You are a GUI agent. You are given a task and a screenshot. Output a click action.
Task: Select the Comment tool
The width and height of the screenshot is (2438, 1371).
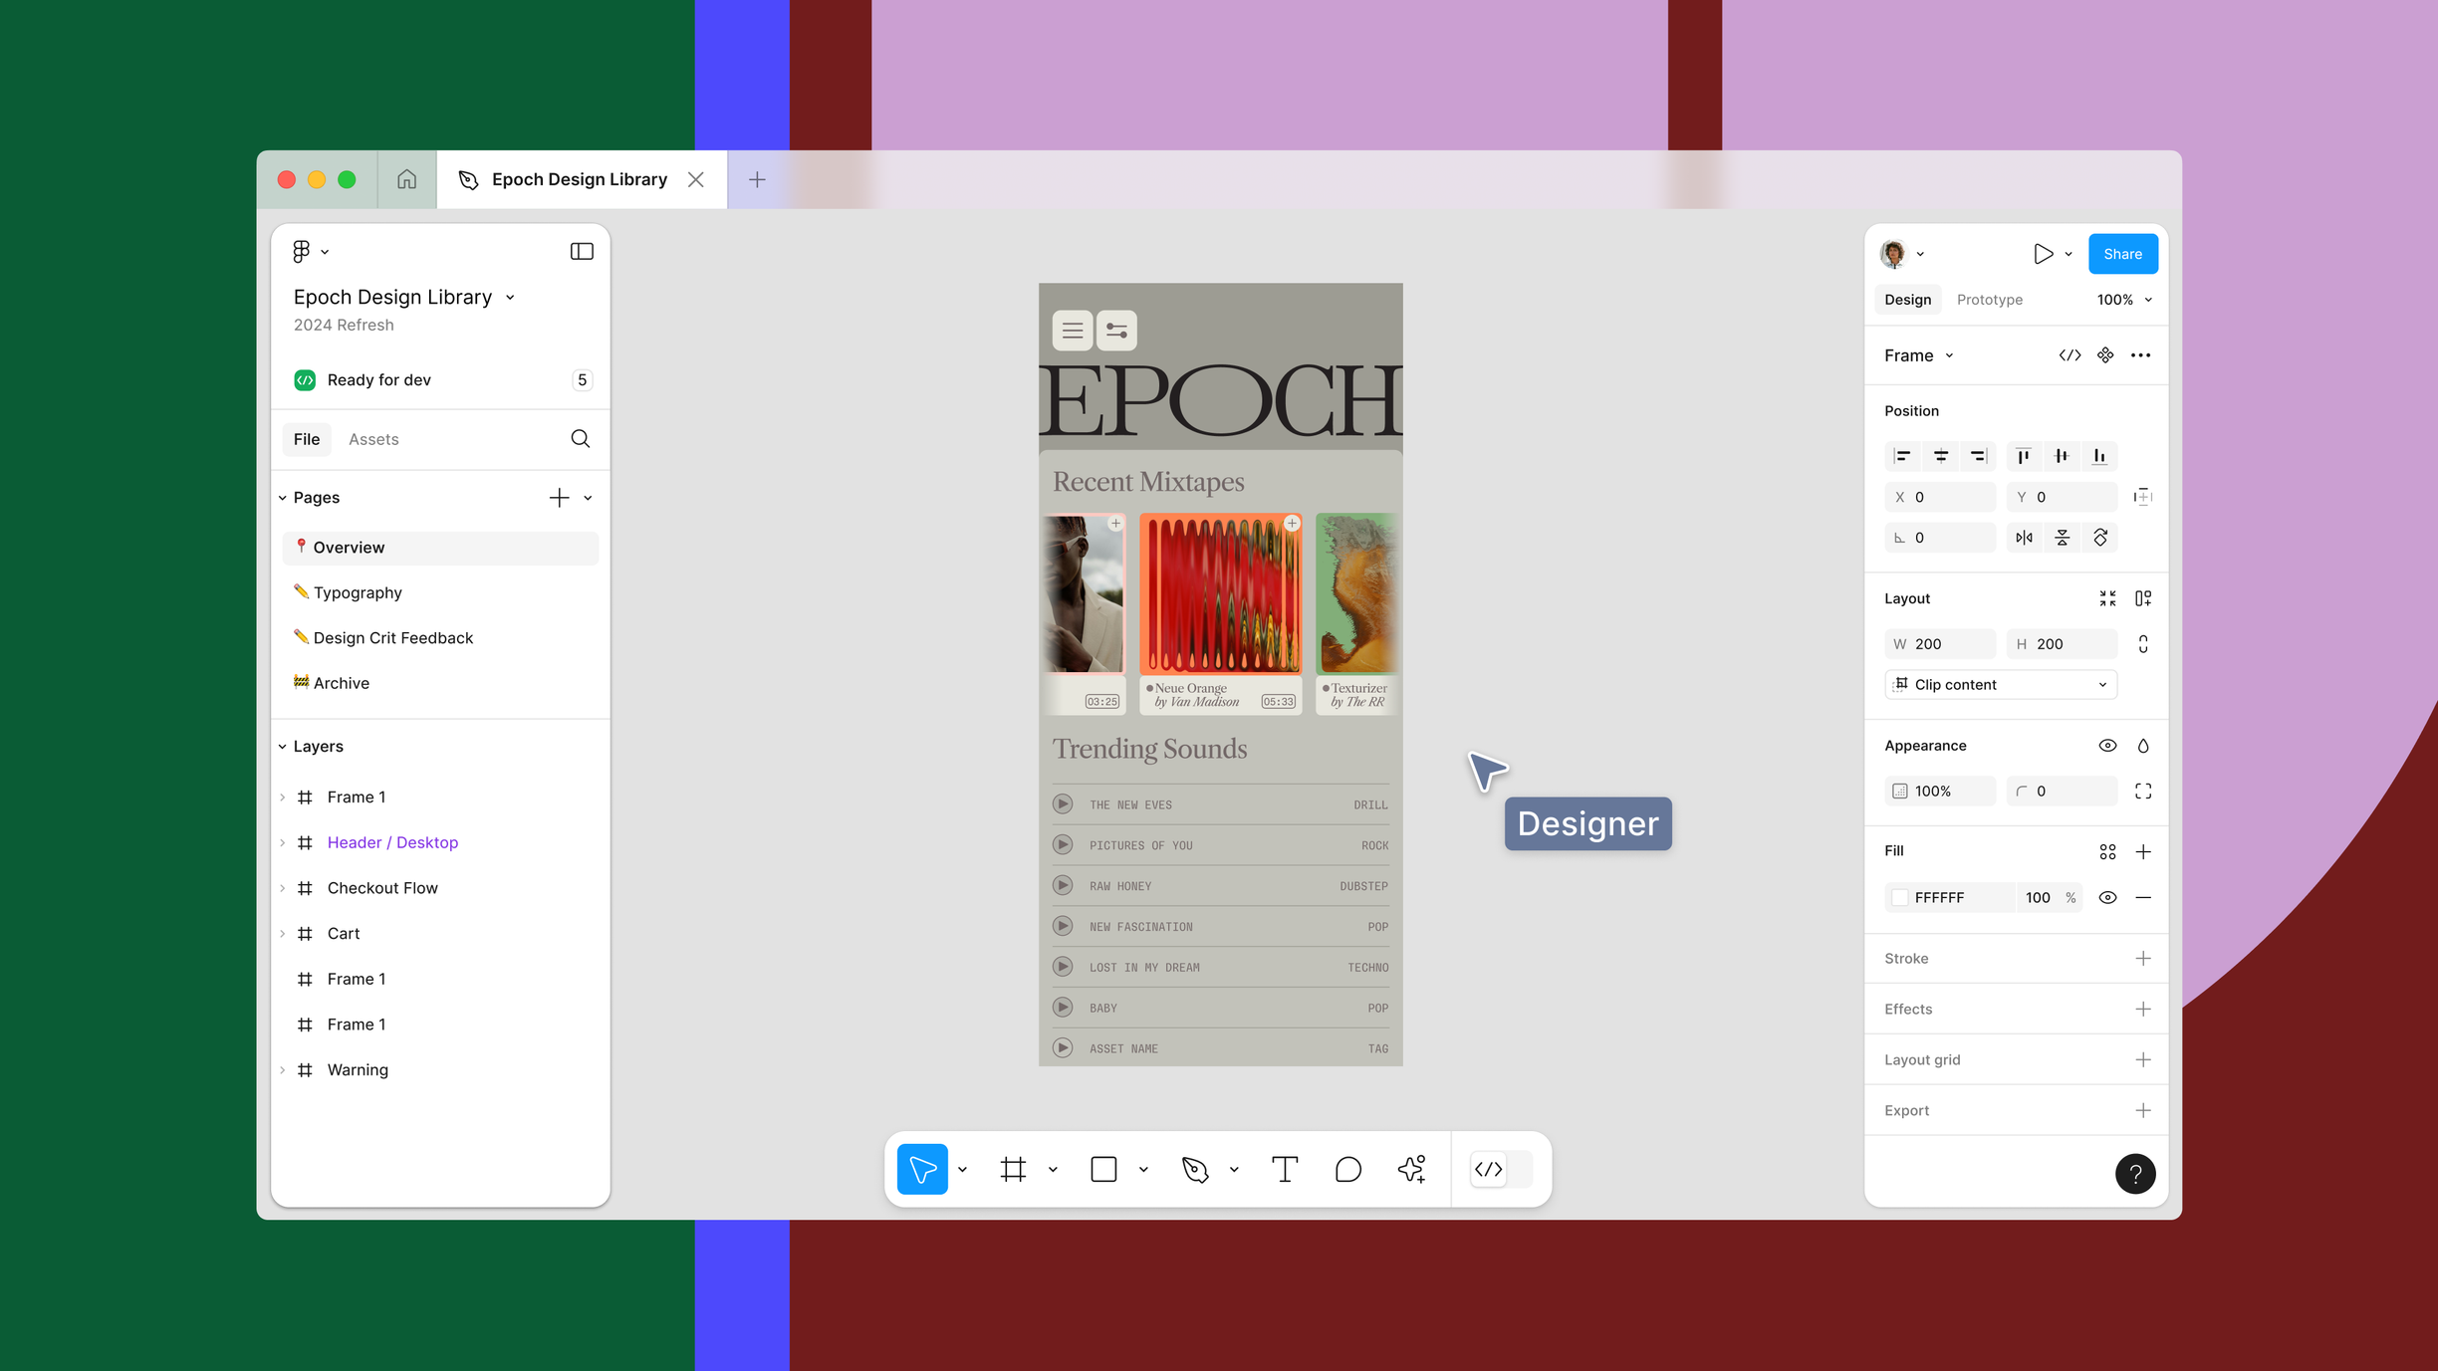click(1347, 1169)
